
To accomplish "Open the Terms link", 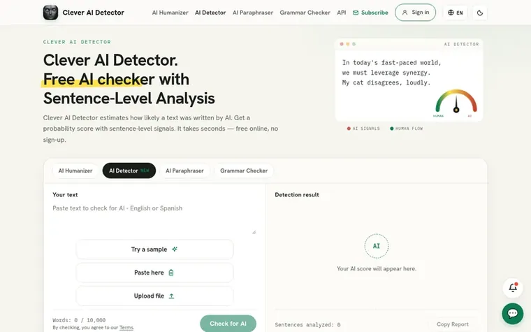I will pos(126,328).
